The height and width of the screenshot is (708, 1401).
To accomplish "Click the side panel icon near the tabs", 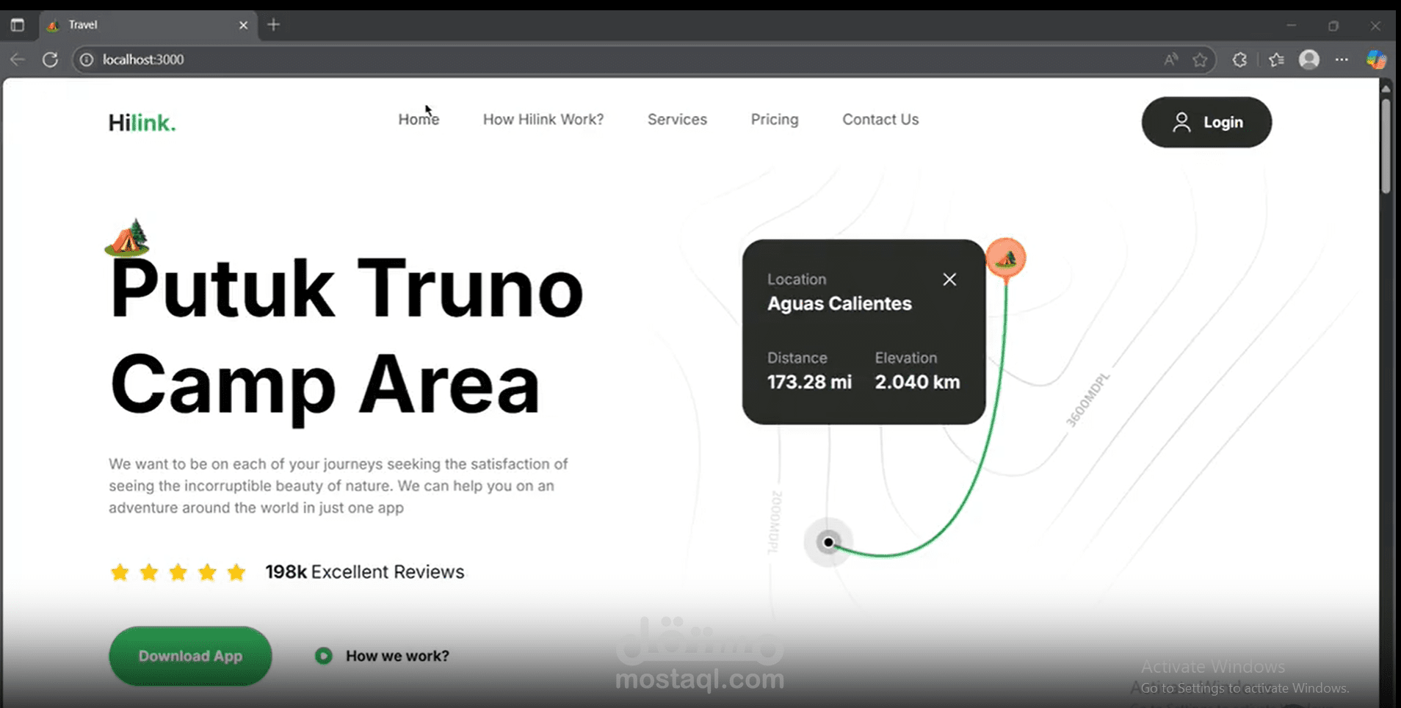I will pos(18,24).
